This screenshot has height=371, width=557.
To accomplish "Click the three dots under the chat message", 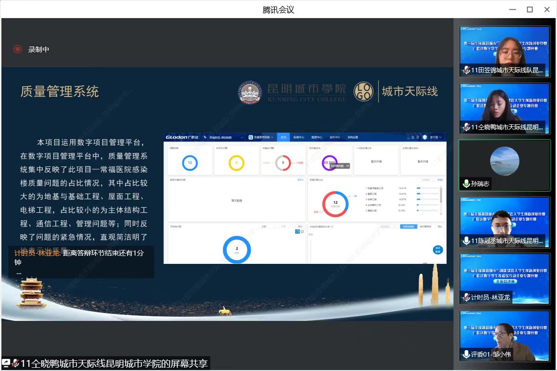I will pyautogui.click(x=19, y=273).
